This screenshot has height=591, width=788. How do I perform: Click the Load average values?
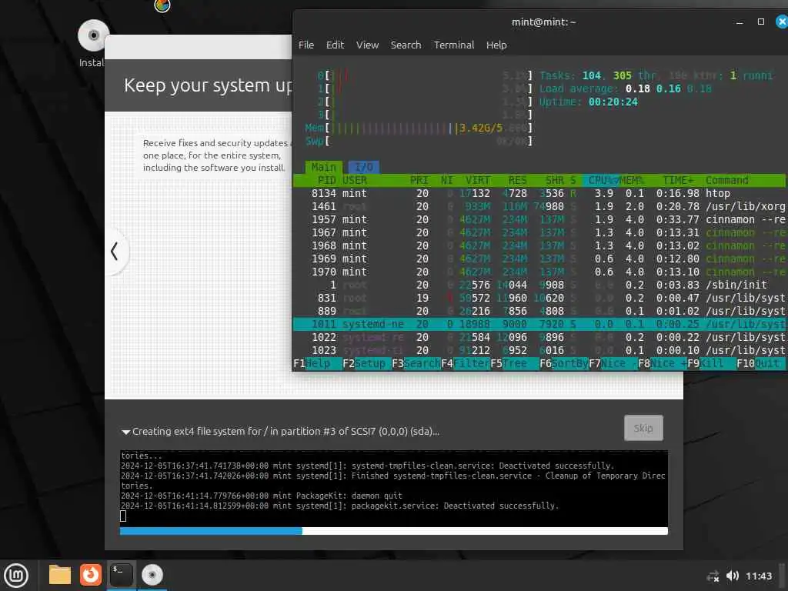pos(669,89)
